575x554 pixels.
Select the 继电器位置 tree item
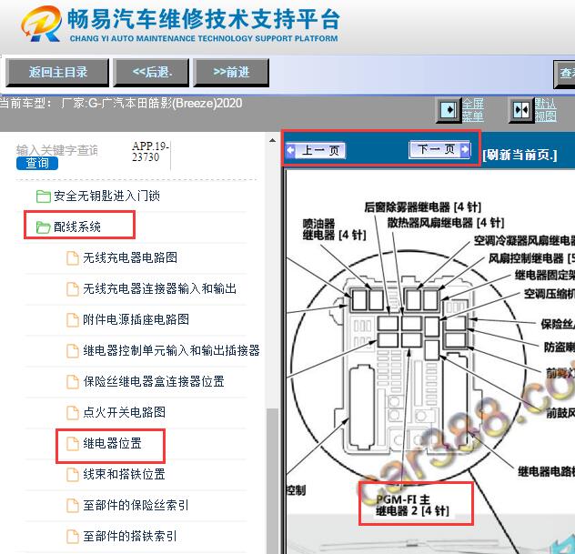point(112,444)
